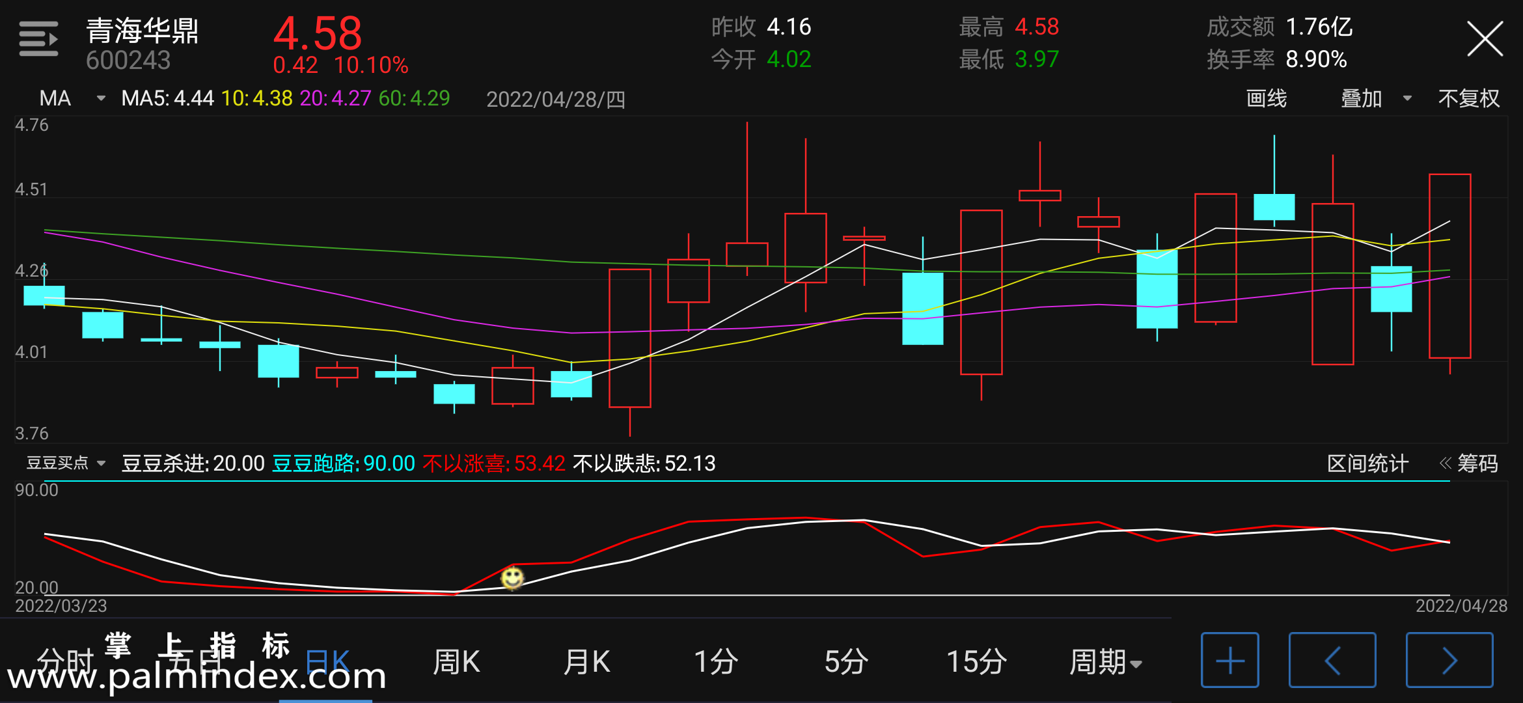Screen dimensions: 1523x703
Task: Click the 最低 3.97 low value
Action: coord(1009,60)
